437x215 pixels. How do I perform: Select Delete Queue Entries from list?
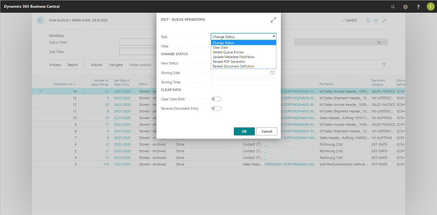tap(228, 52)
